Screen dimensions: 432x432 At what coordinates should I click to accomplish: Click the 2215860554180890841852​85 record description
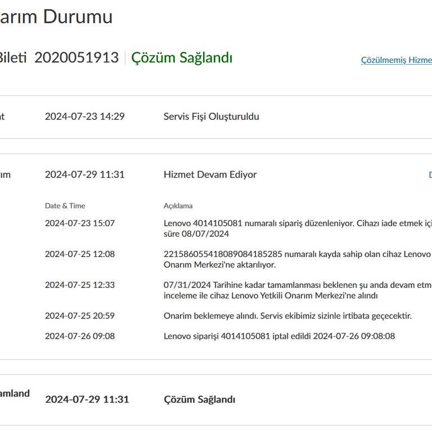coord(298,259)
